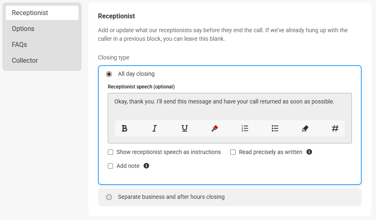Select the highlighter marker tool
Screen dimensions: 376x220
click(x=215, y=129)
